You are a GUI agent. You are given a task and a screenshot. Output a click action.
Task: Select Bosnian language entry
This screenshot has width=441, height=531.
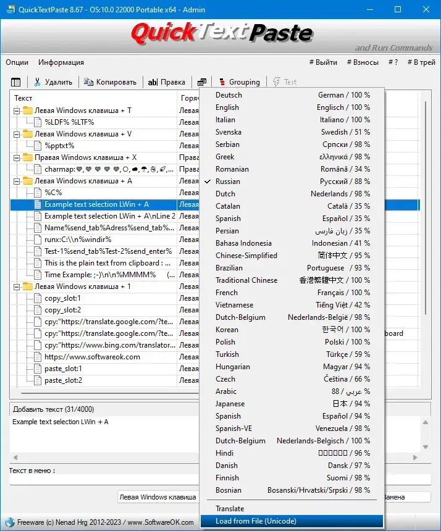coord(292,490)
